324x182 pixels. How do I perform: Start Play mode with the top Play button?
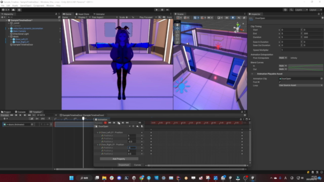click(156, 10)
